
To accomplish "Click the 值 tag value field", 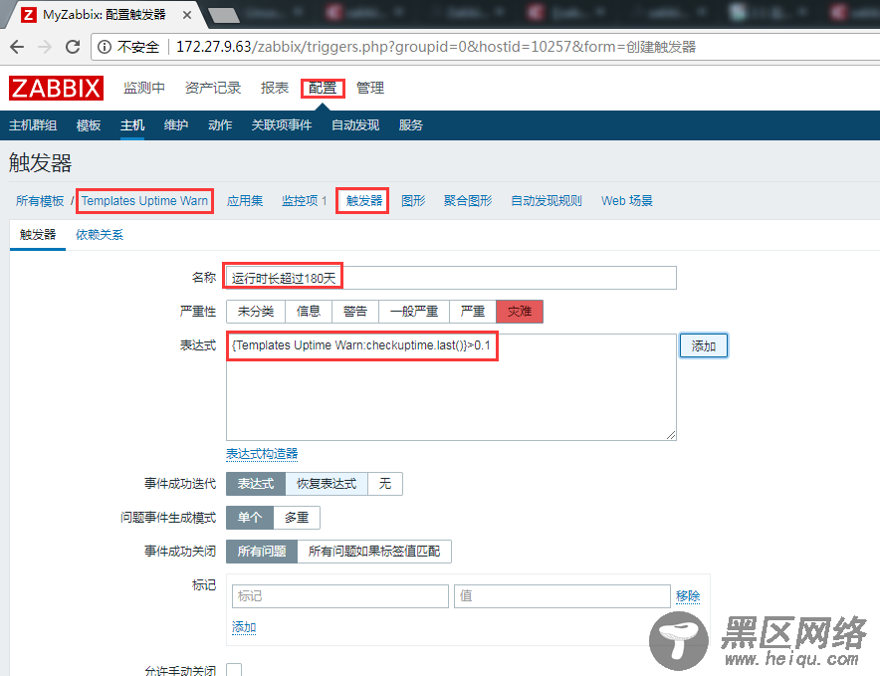I will (x=562, y=596).
